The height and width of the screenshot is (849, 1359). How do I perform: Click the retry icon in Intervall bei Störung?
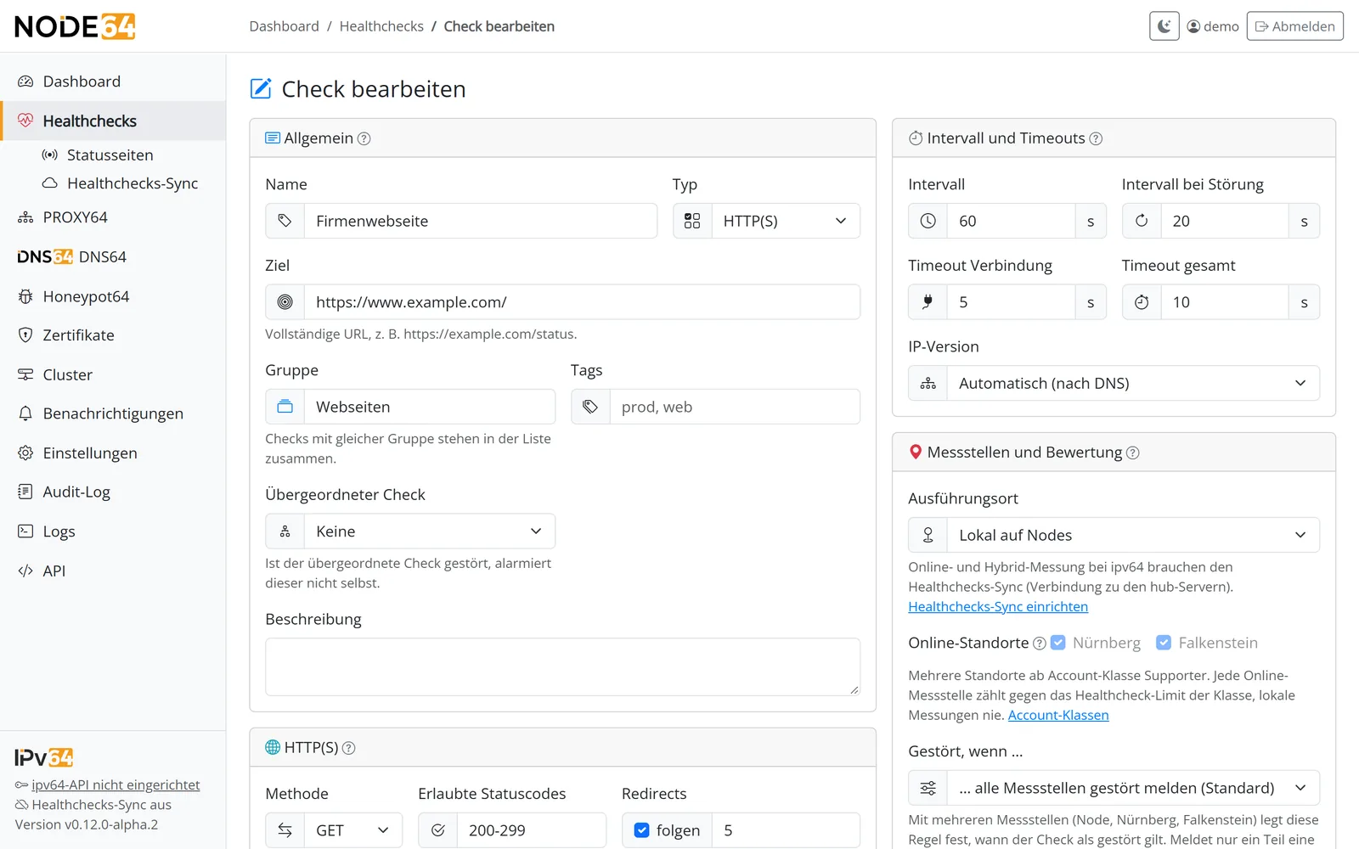(x=1142, y=221)
